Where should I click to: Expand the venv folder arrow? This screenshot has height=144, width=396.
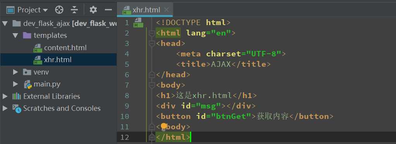click(x=15, y=72)
